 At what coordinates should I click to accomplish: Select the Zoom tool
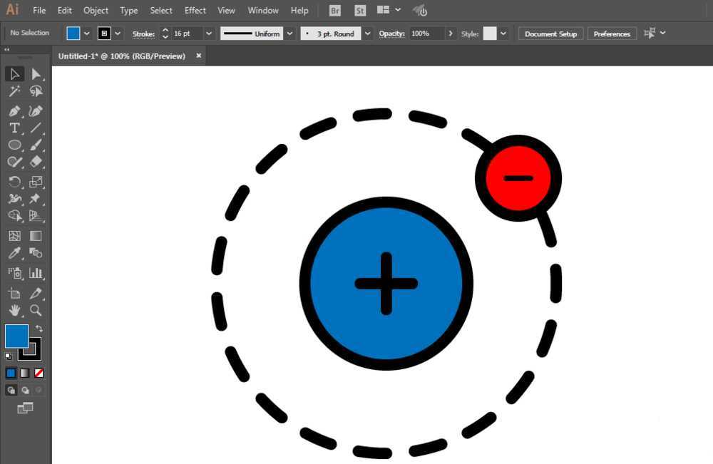36,310
